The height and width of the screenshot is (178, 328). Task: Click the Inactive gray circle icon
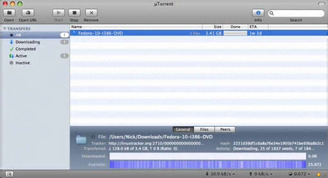[11, 63]
